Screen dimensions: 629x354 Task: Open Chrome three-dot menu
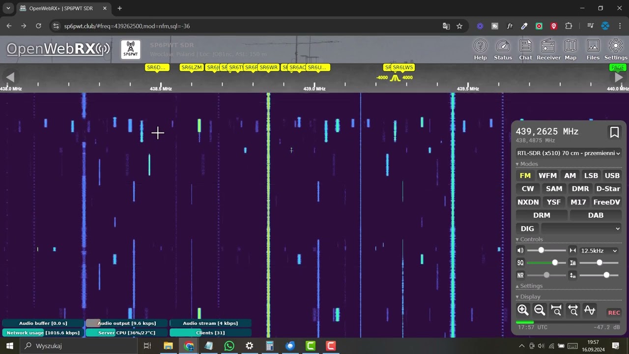(619, 26)
